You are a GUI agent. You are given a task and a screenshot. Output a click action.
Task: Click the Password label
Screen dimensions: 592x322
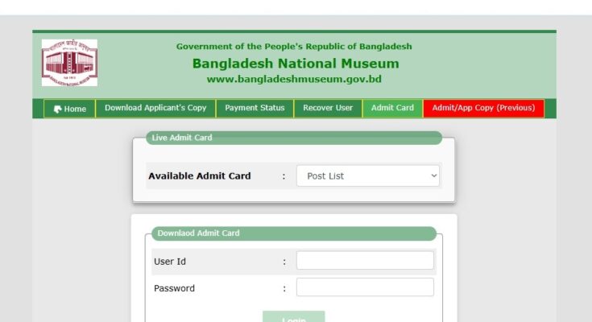[174, 288]
